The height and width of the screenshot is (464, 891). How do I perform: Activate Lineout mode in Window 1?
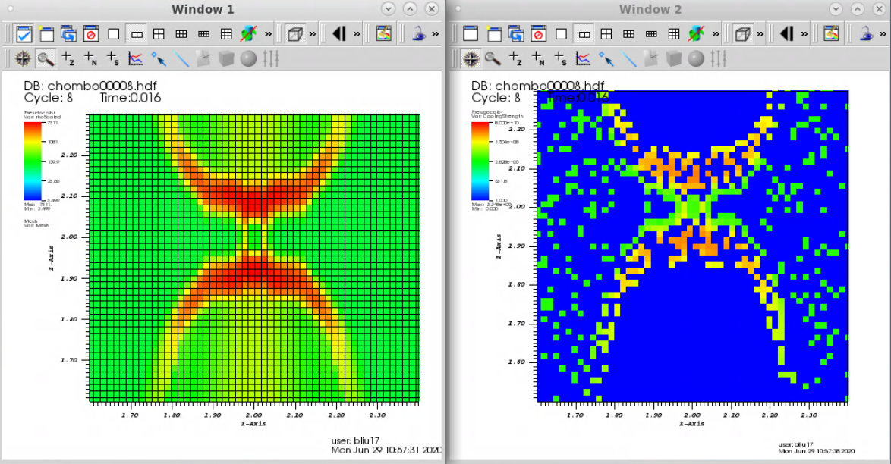(135, 58)
